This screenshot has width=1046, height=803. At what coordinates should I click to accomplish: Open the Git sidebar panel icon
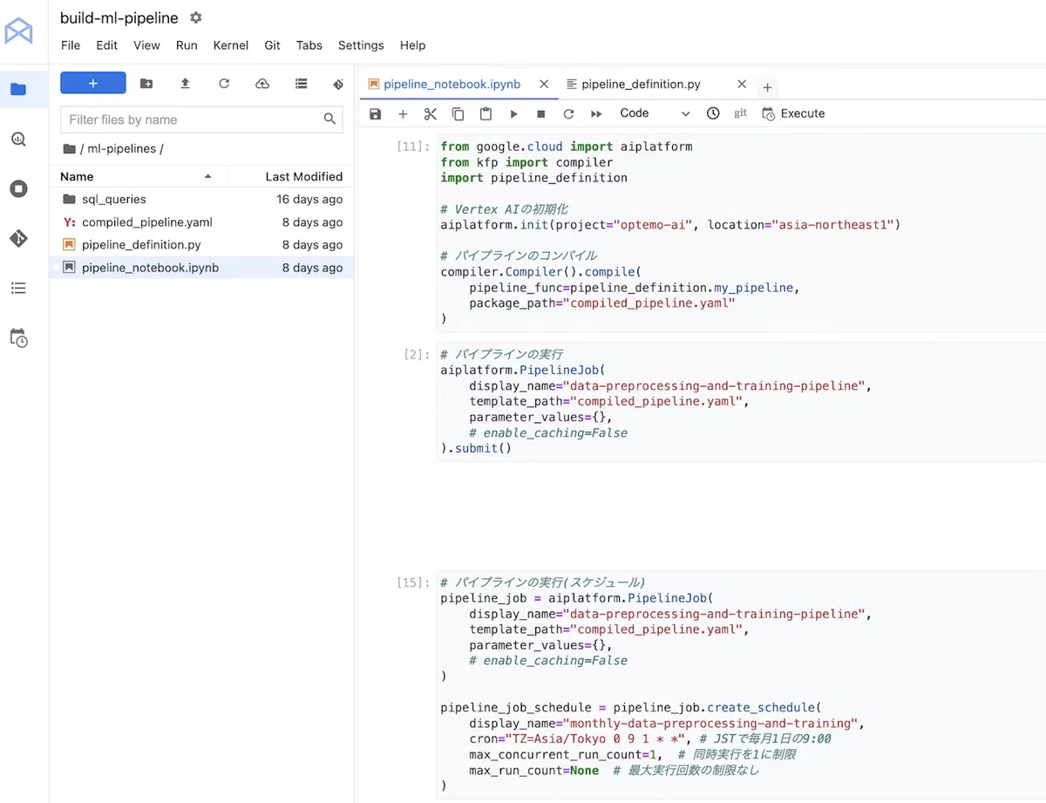pyautogui.click(x=18, y=238)
